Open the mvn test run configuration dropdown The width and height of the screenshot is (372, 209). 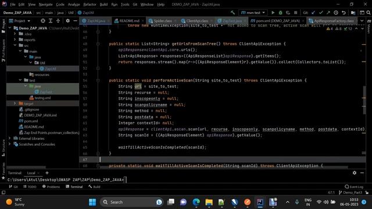pyautogui.click(x=253, y=13)
